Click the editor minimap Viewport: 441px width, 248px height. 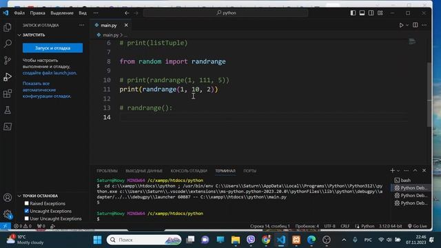(x=412, y=41)
